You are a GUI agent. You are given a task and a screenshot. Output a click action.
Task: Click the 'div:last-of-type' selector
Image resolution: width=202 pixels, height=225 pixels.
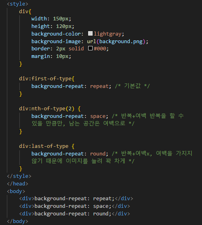(44, 146)
